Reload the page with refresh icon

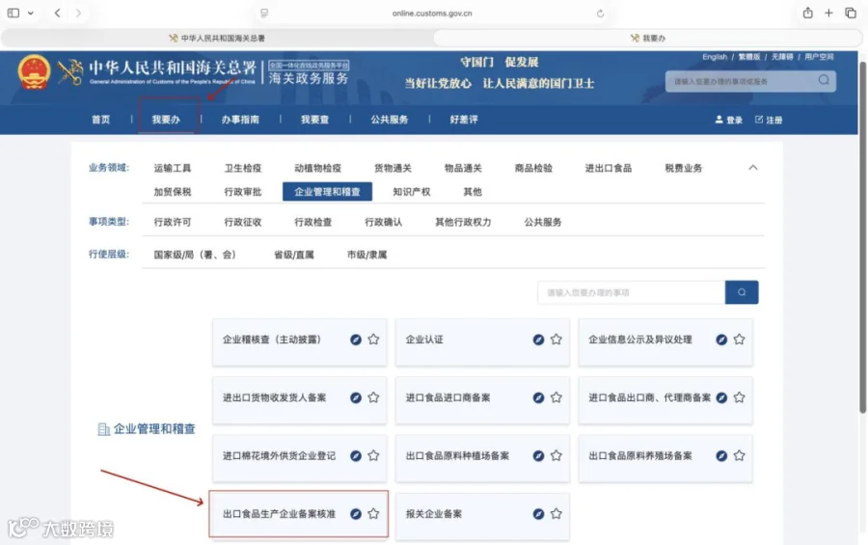tap(600, 14)
